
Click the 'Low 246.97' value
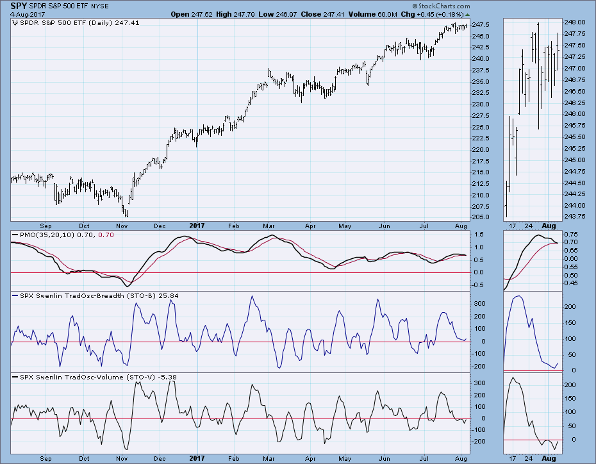pyautogui.click(x=277, y=14)
